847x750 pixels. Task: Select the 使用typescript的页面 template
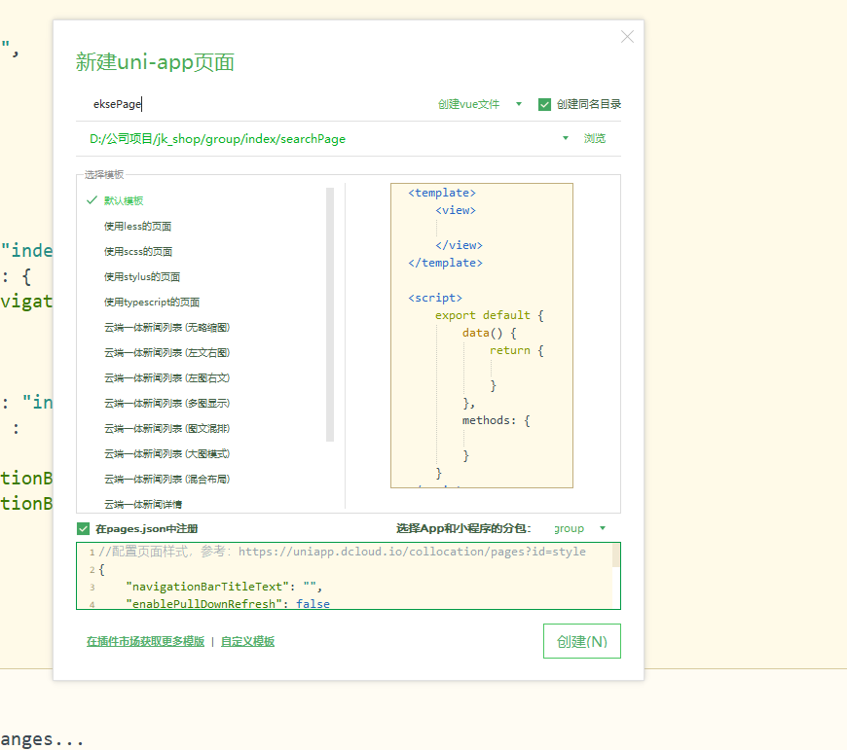(x=152, y=302)
